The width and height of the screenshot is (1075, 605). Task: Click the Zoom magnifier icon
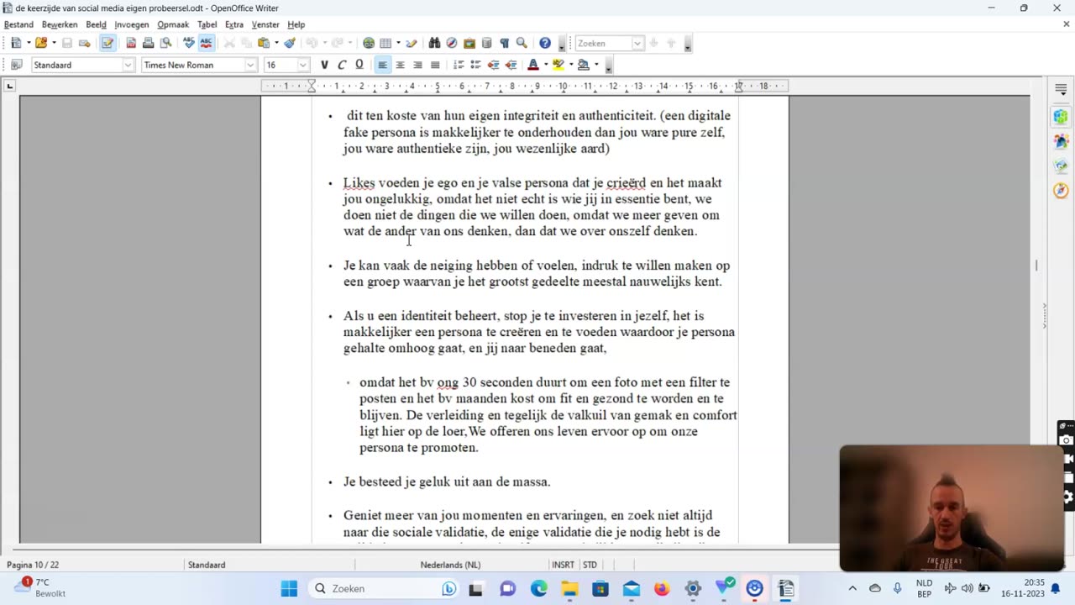point(522,43)
